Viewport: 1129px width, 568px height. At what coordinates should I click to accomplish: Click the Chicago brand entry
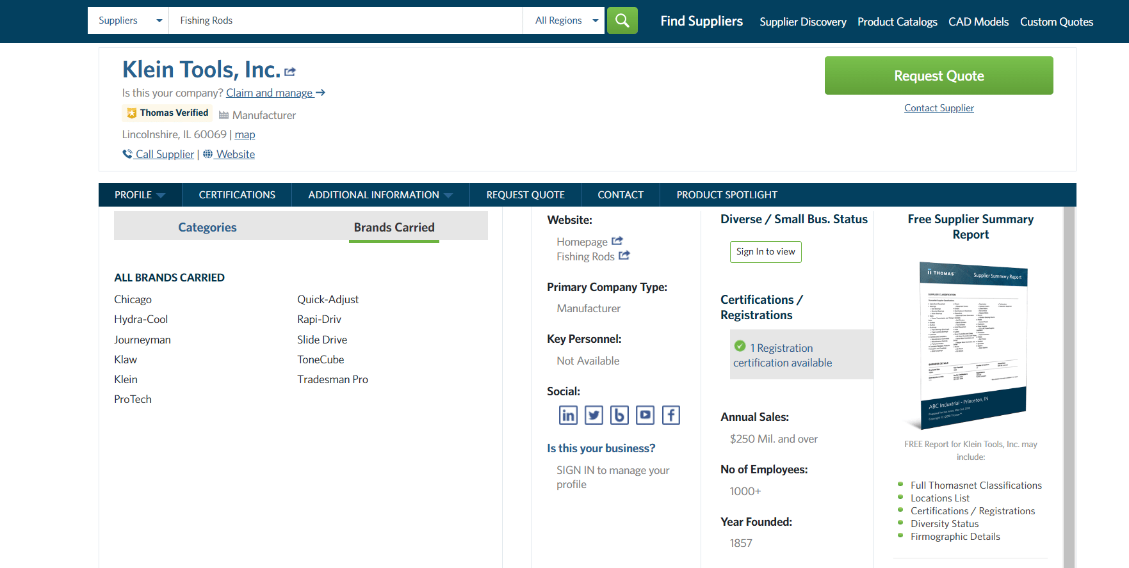tap(133, 299)
